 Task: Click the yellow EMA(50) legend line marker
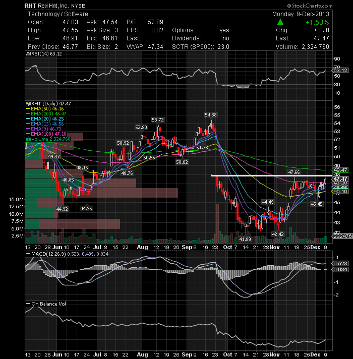[28, 109]
